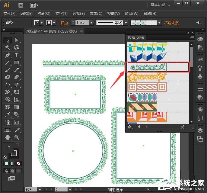
Task: Select the Type tool
Action: [17, 55]
